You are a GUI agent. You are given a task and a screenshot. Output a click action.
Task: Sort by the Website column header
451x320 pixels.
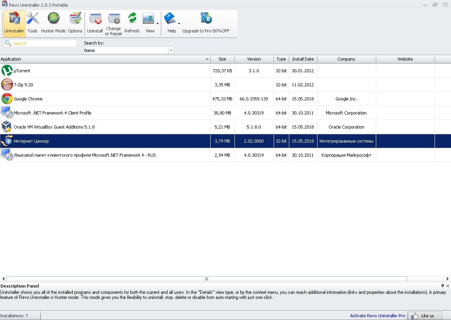tap(405, 59)
